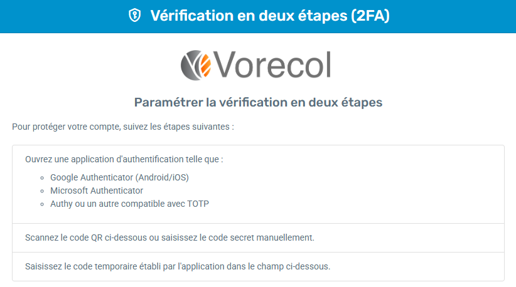The height and width of the screenshot is (287, 516).
Task: Click the bullet before Microsoft Authenticator
Action: pos(42,191)
